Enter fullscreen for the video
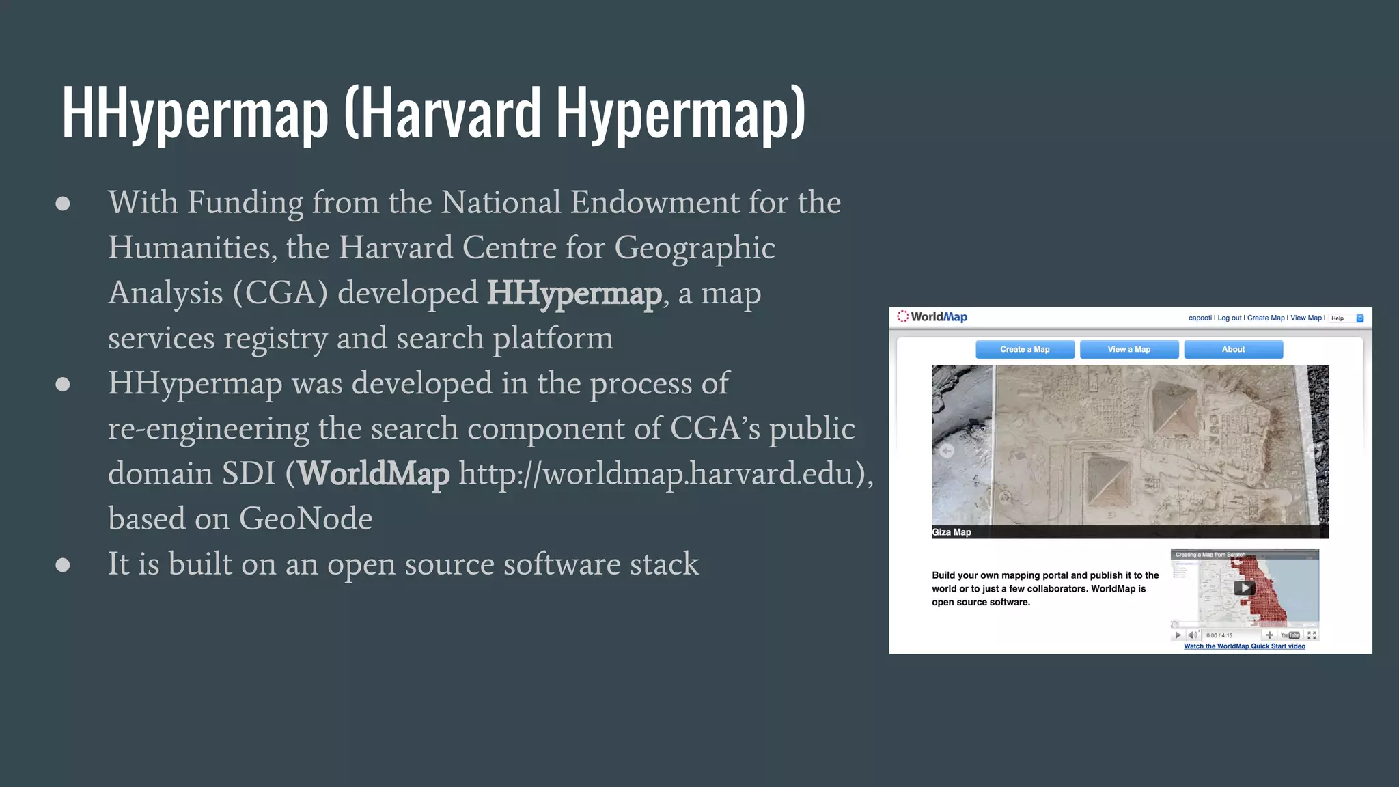Viewport: 1399px width, 787px height. (x=1312, y=635)
